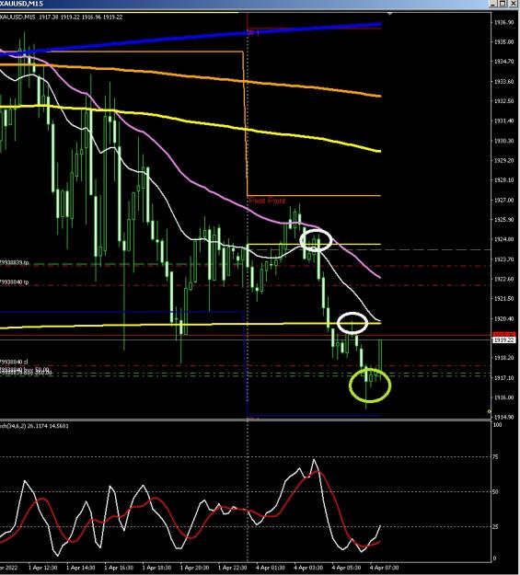Click time axis label 1 Apr 18:30
The image size is (520, 575).
(x=156, y=568)
